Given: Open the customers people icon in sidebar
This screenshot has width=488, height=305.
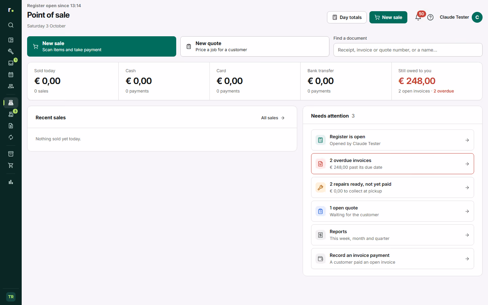Looking at the screenshot, I should point(11,86).
